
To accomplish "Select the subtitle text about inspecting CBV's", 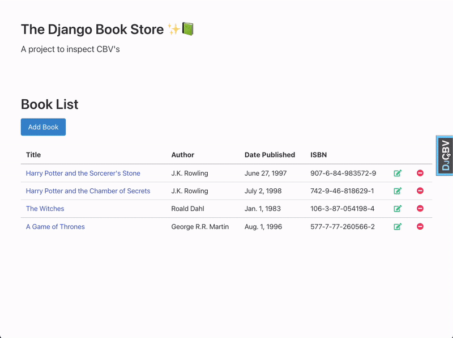I will 68,49.
